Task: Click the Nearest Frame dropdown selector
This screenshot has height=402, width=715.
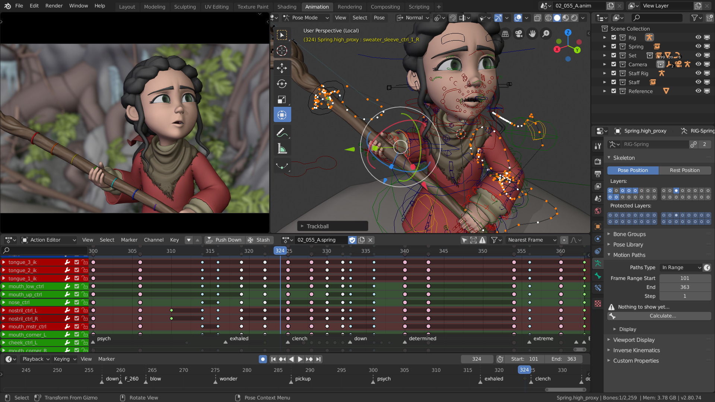Action: click(x=532, y=240)
